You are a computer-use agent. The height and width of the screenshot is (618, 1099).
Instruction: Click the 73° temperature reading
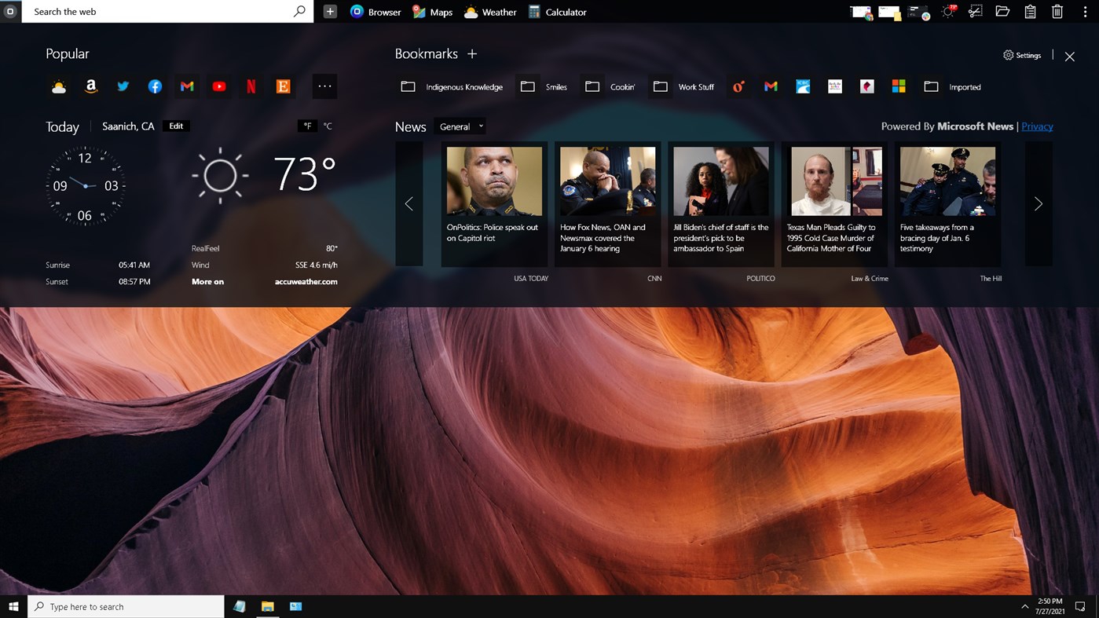pos(305,174)
